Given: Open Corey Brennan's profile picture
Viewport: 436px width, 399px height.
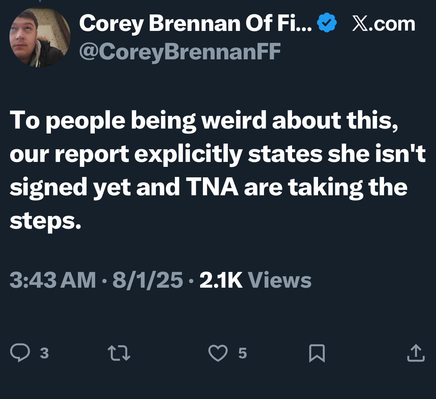Looking at the screenshot, I should pos(40,37).
